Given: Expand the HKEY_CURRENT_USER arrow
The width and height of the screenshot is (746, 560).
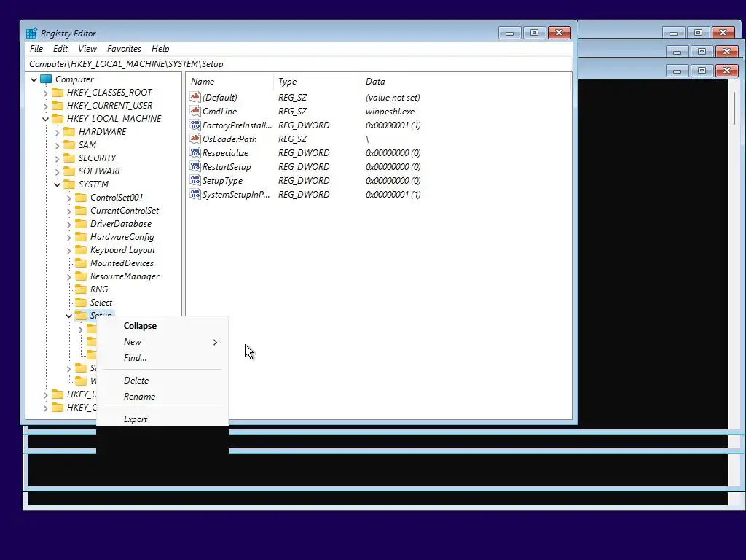Looking at the screenshot, I should [x=46, y=106].
